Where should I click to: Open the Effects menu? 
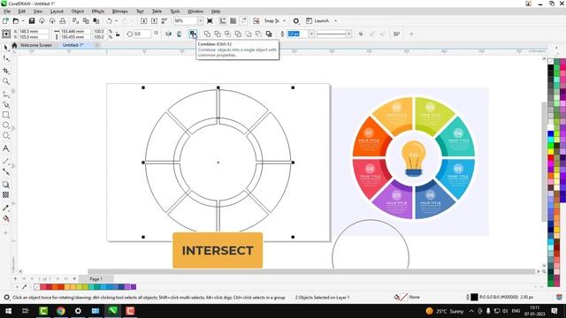point(98,11)
